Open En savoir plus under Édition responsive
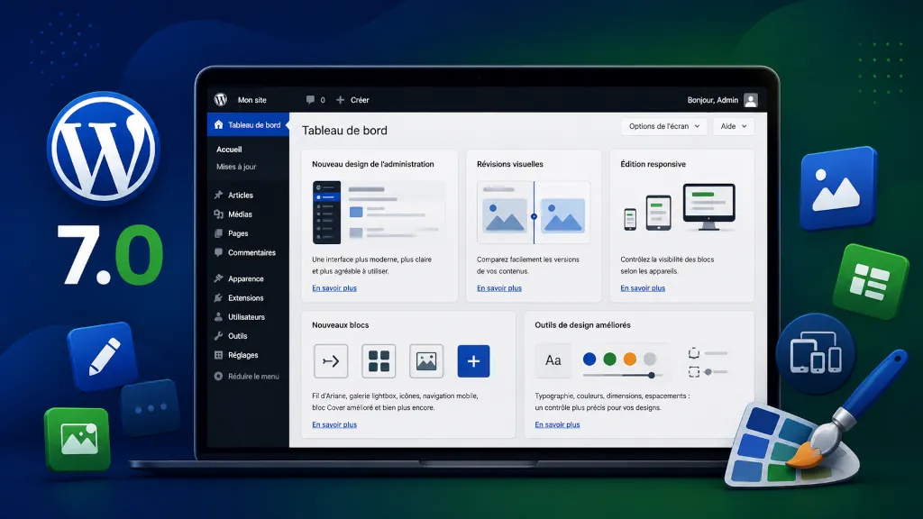Viewport: 923px width, 519px height. pos(643,287)
